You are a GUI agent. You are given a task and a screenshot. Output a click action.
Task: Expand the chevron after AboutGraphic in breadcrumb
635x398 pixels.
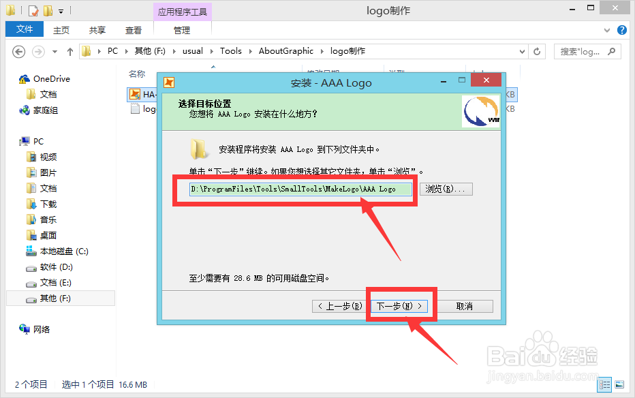(x=322, y=51)
